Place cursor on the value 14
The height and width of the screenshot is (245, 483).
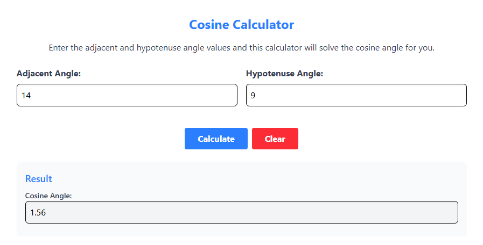(x=26, y=96)
